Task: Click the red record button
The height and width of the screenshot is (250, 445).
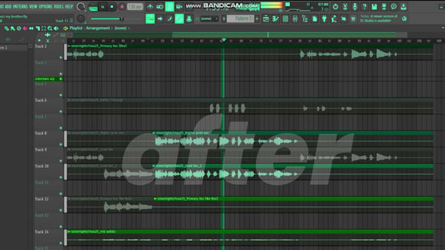Action: [122, 7]
